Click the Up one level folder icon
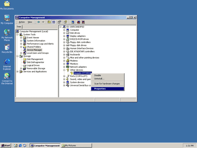 [49, 22]
